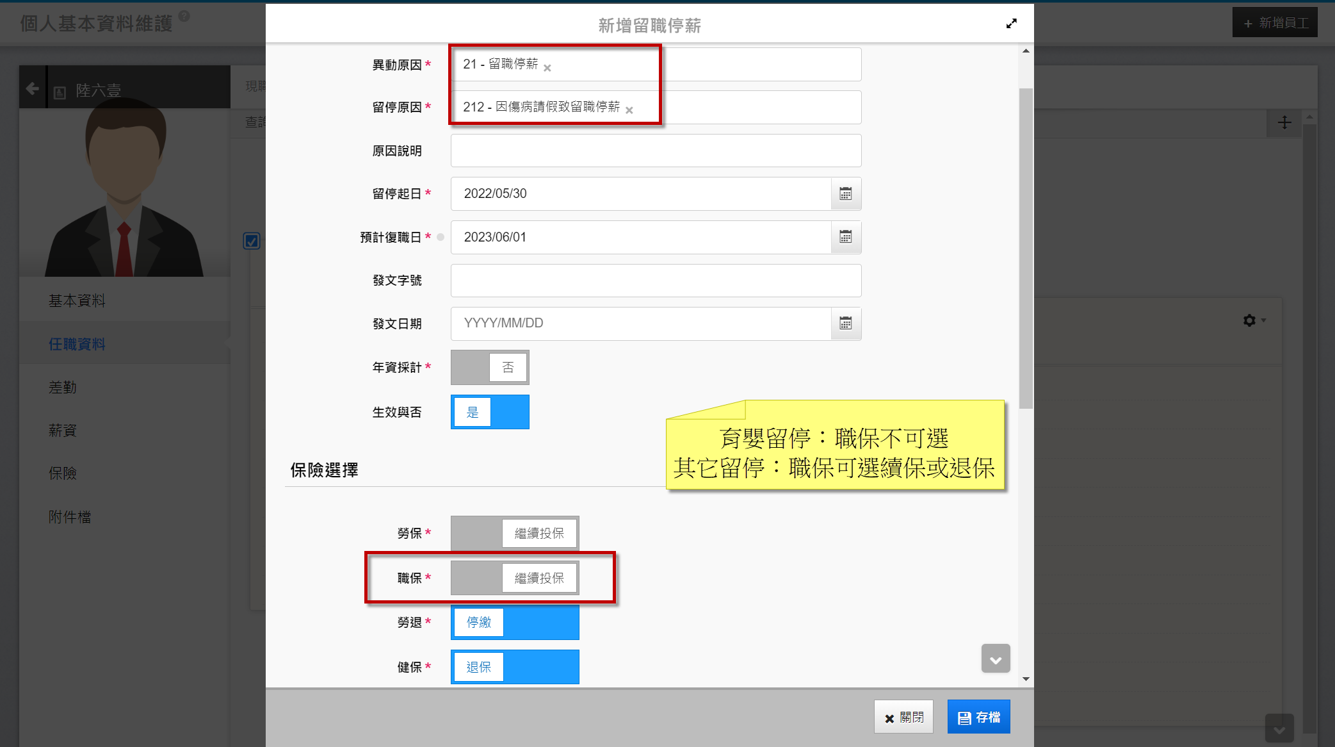This screenshot has width=1335, height=747.
Task: Open the 留停原因 dropdown field
Action: (x=756, y=107)
